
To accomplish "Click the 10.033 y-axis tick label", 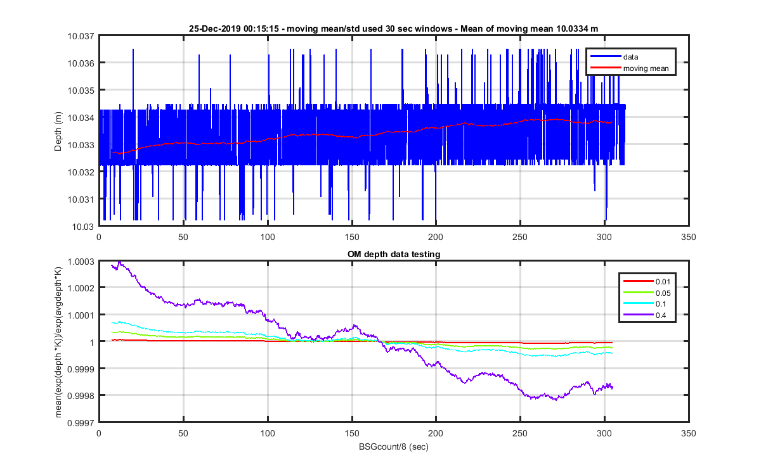I will coord(81,145).
